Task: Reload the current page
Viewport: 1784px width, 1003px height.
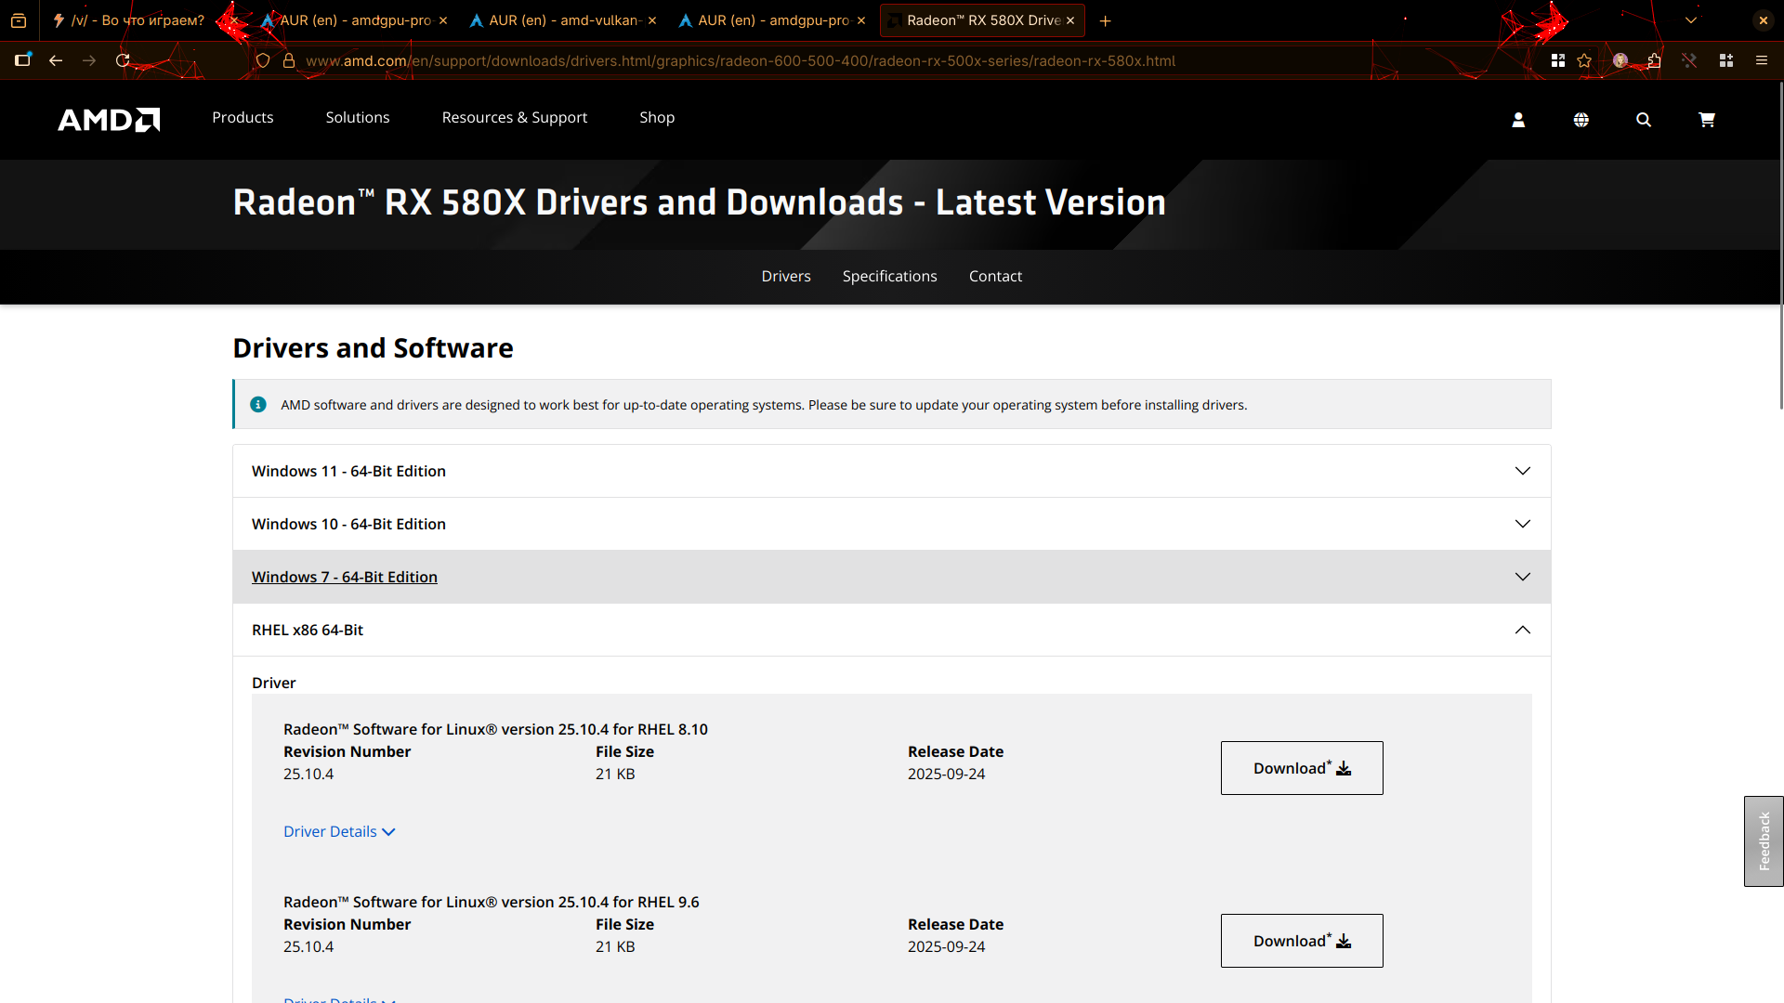Action: [x=123, y=60]
